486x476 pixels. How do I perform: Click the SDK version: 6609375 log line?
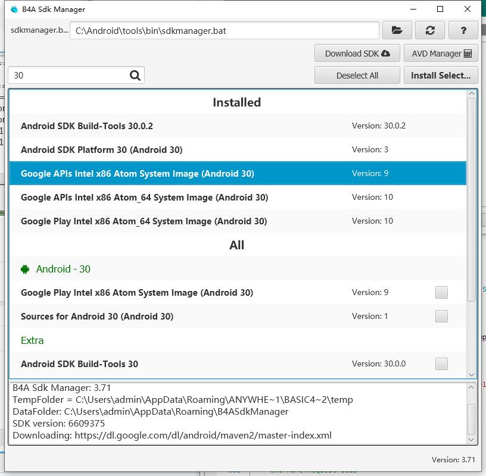58,424
